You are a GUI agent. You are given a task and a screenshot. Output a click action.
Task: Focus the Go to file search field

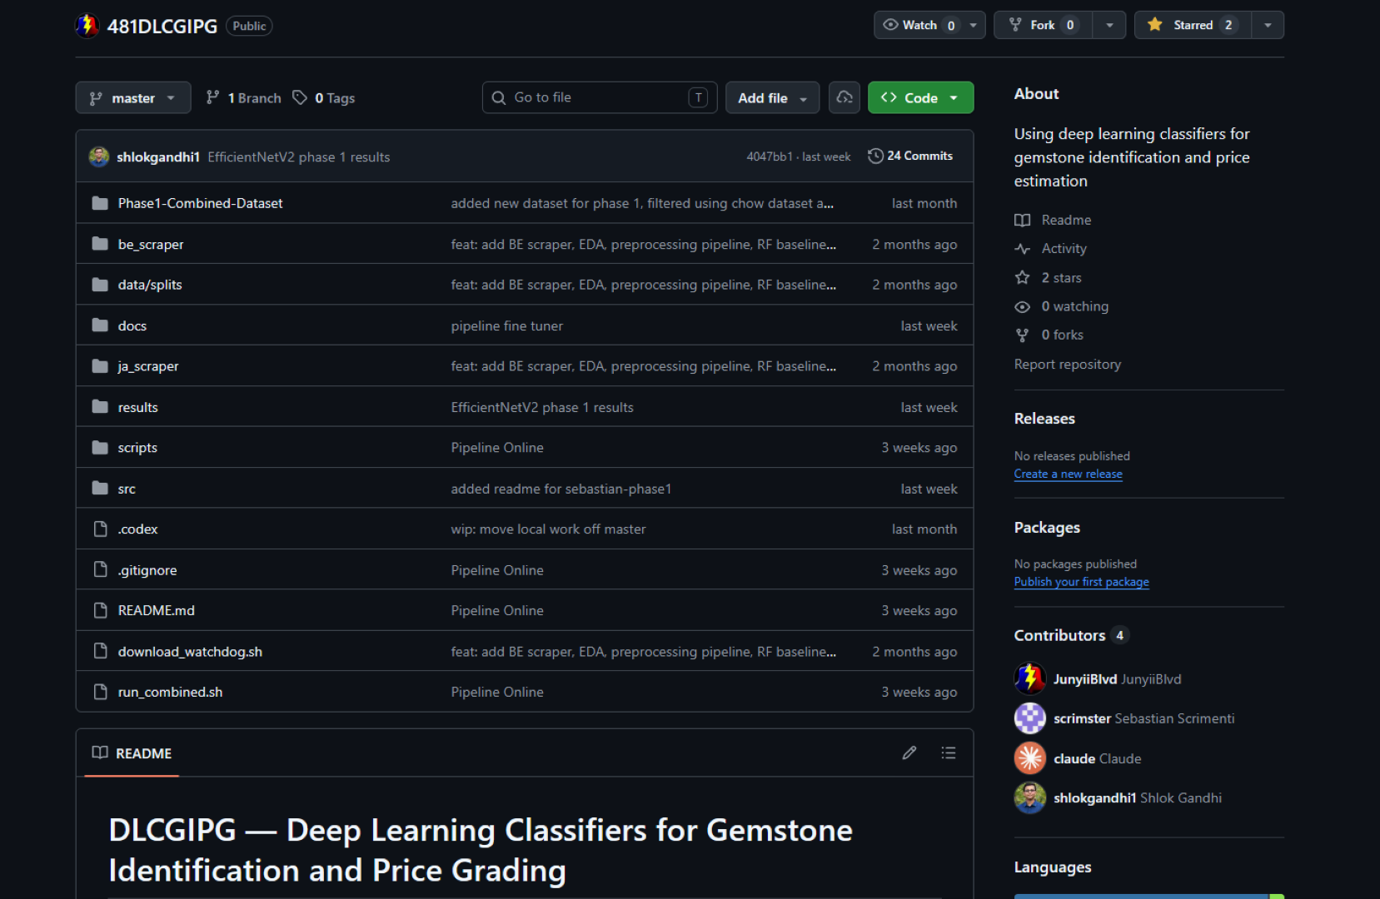coord(599,97)
